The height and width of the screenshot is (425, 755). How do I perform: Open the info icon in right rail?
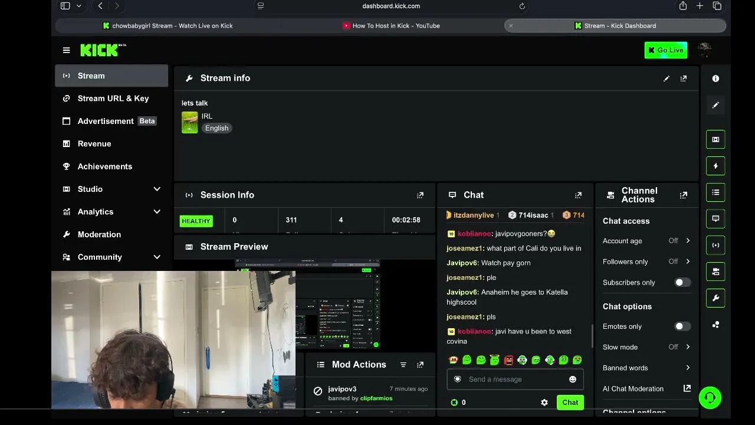(715, 79)
